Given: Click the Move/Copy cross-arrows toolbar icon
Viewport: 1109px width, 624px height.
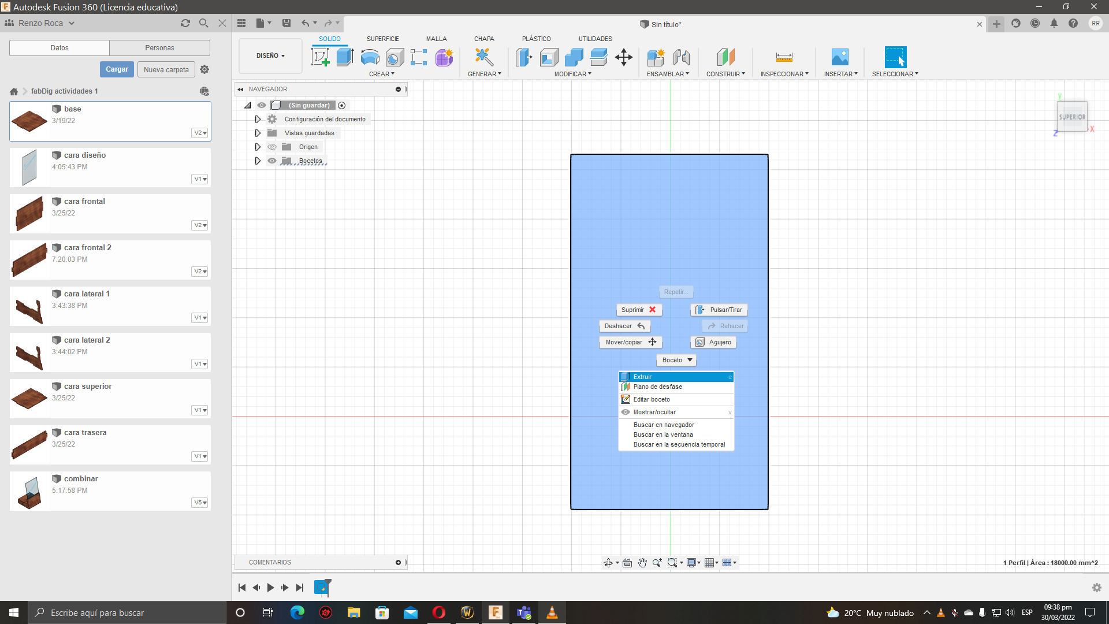Looking at the screenshot, I should pos(624,57).
